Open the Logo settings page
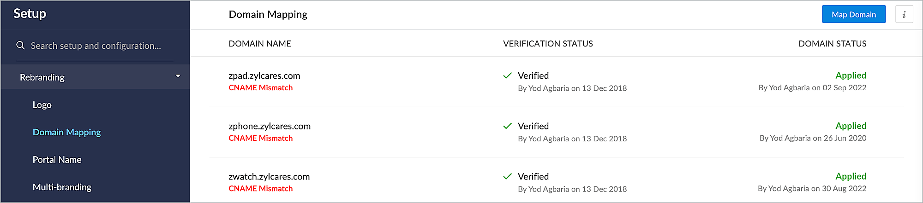Image resolution: width=923 pixels, height=203 pixels. [42, 105]
